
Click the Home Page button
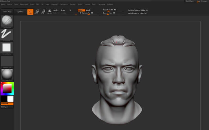(7, 12)
